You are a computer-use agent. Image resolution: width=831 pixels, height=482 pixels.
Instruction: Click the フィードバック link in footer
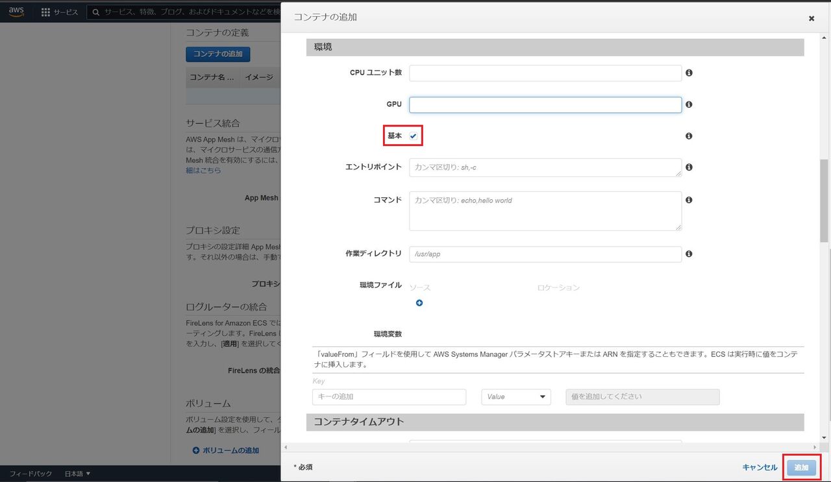pos(31,474)
